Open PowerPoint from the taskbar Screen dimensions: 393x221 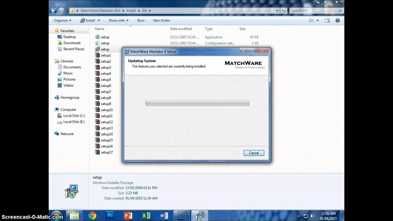coord(128,216)
